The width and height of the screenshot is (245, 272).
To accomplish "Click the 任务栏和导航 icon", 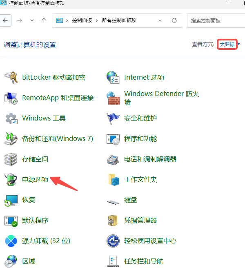I will 113,261.
